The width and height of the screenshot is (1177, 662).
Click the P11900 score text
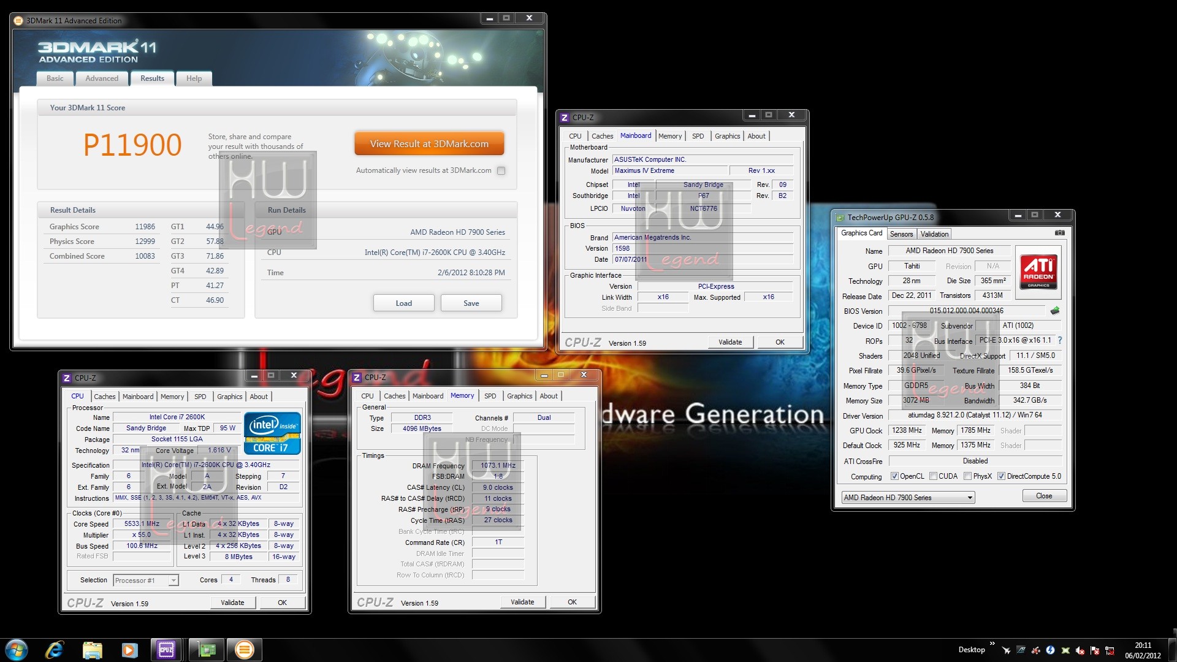pyautogui.click(x=132, y=145)
